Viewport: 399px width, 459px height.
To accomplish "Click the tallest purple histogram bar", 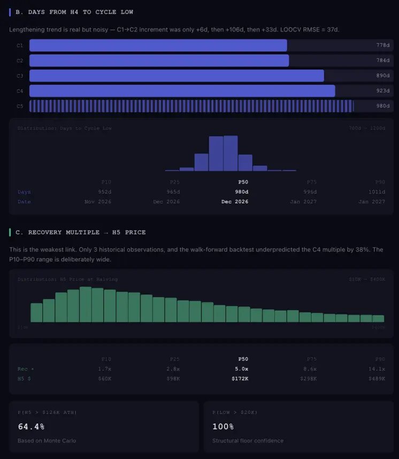I will coord(231,153).
